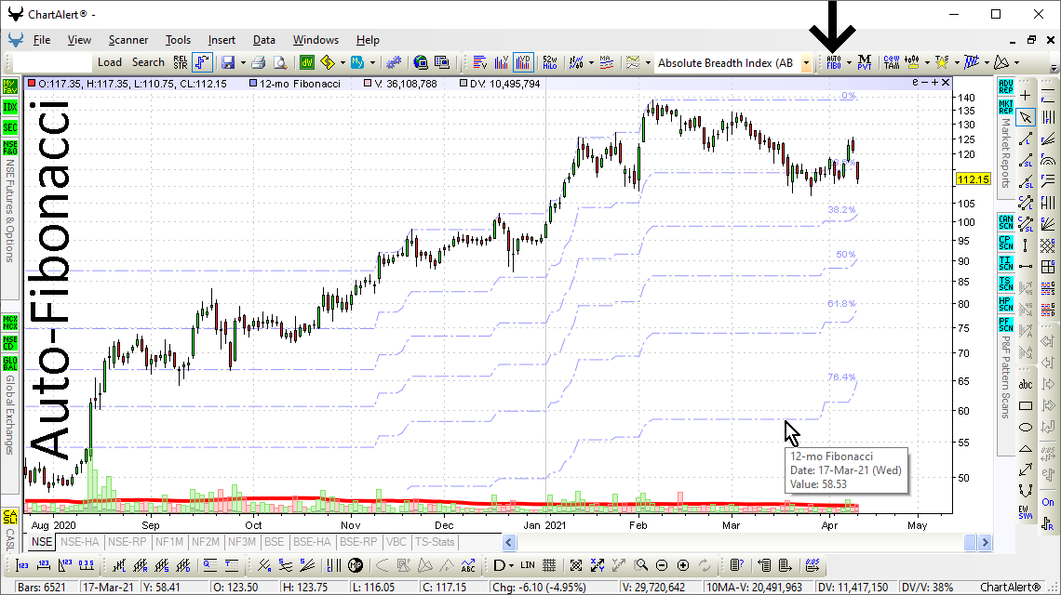Click the chart pane + button
1061x595 pixels.
[934, 83]
